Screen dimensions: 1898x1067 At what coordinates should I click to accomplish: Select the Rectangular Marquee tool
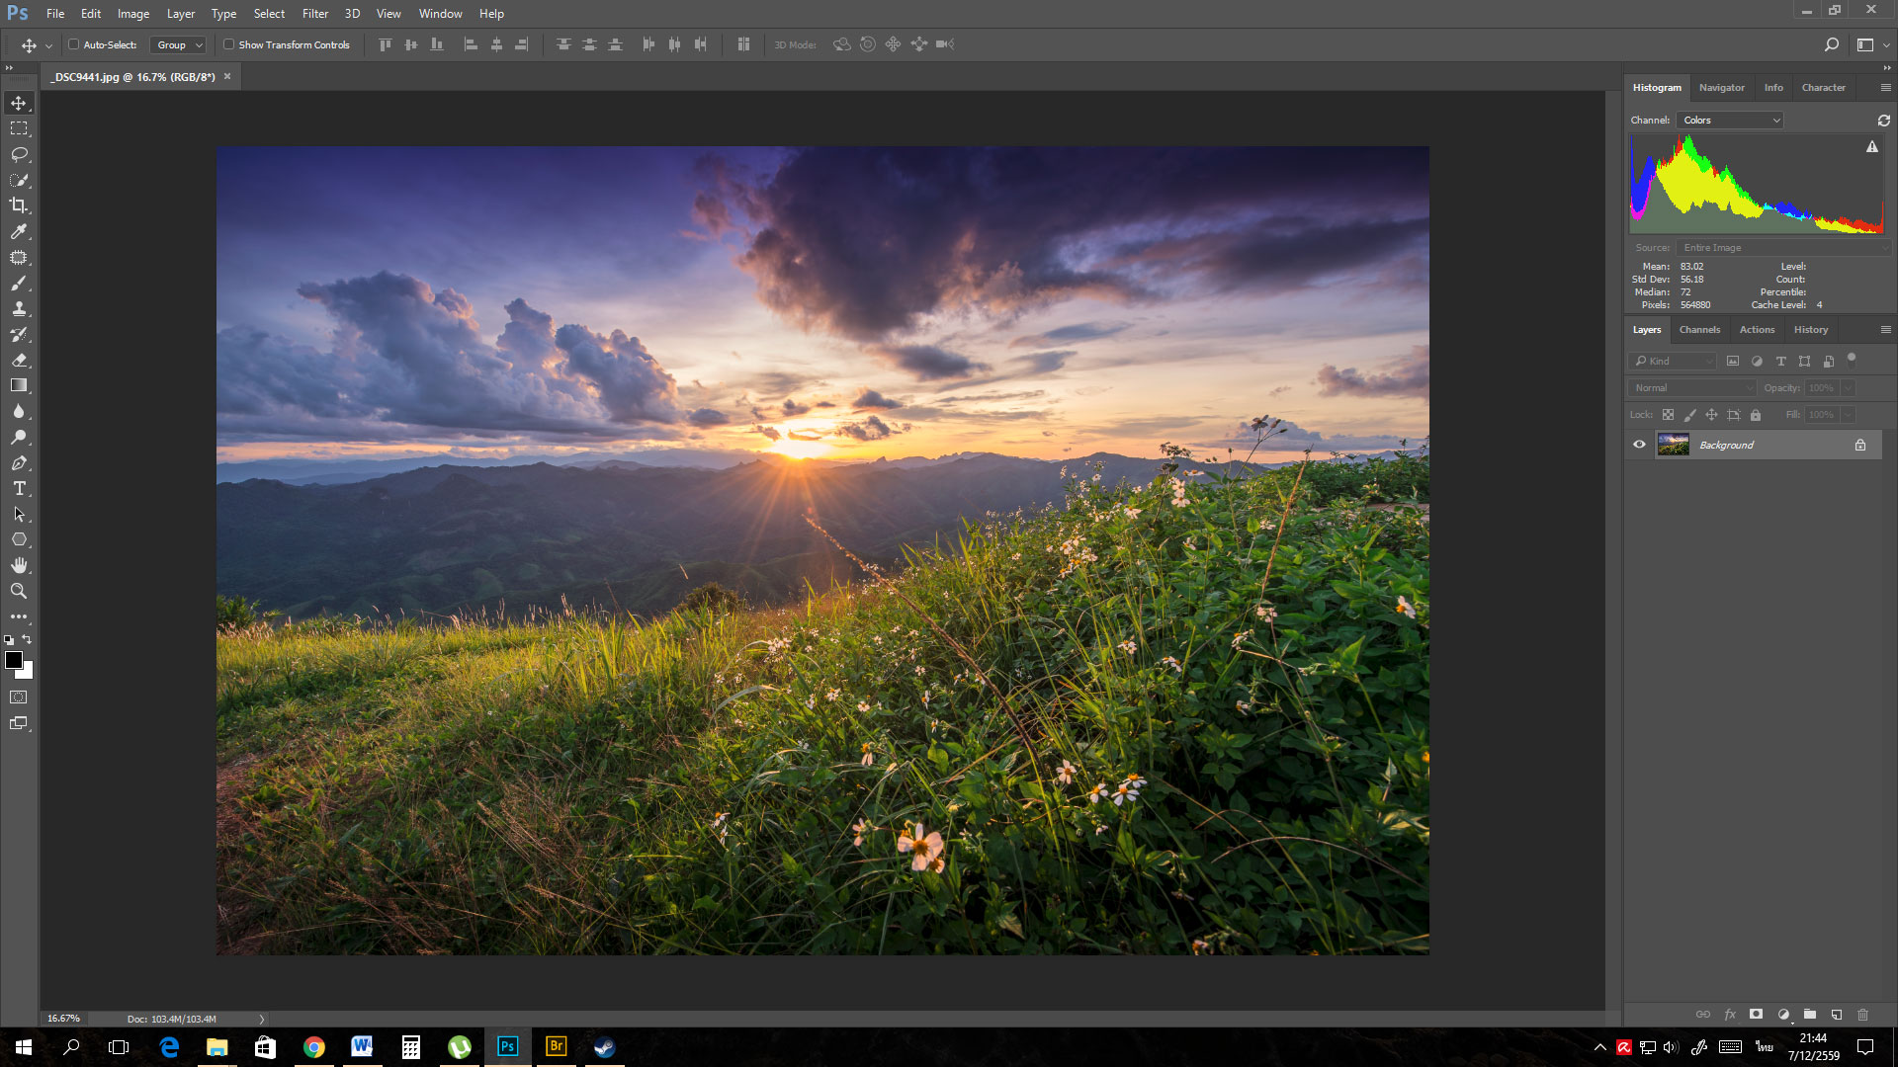pyautogui.click(x=19, y=128)
